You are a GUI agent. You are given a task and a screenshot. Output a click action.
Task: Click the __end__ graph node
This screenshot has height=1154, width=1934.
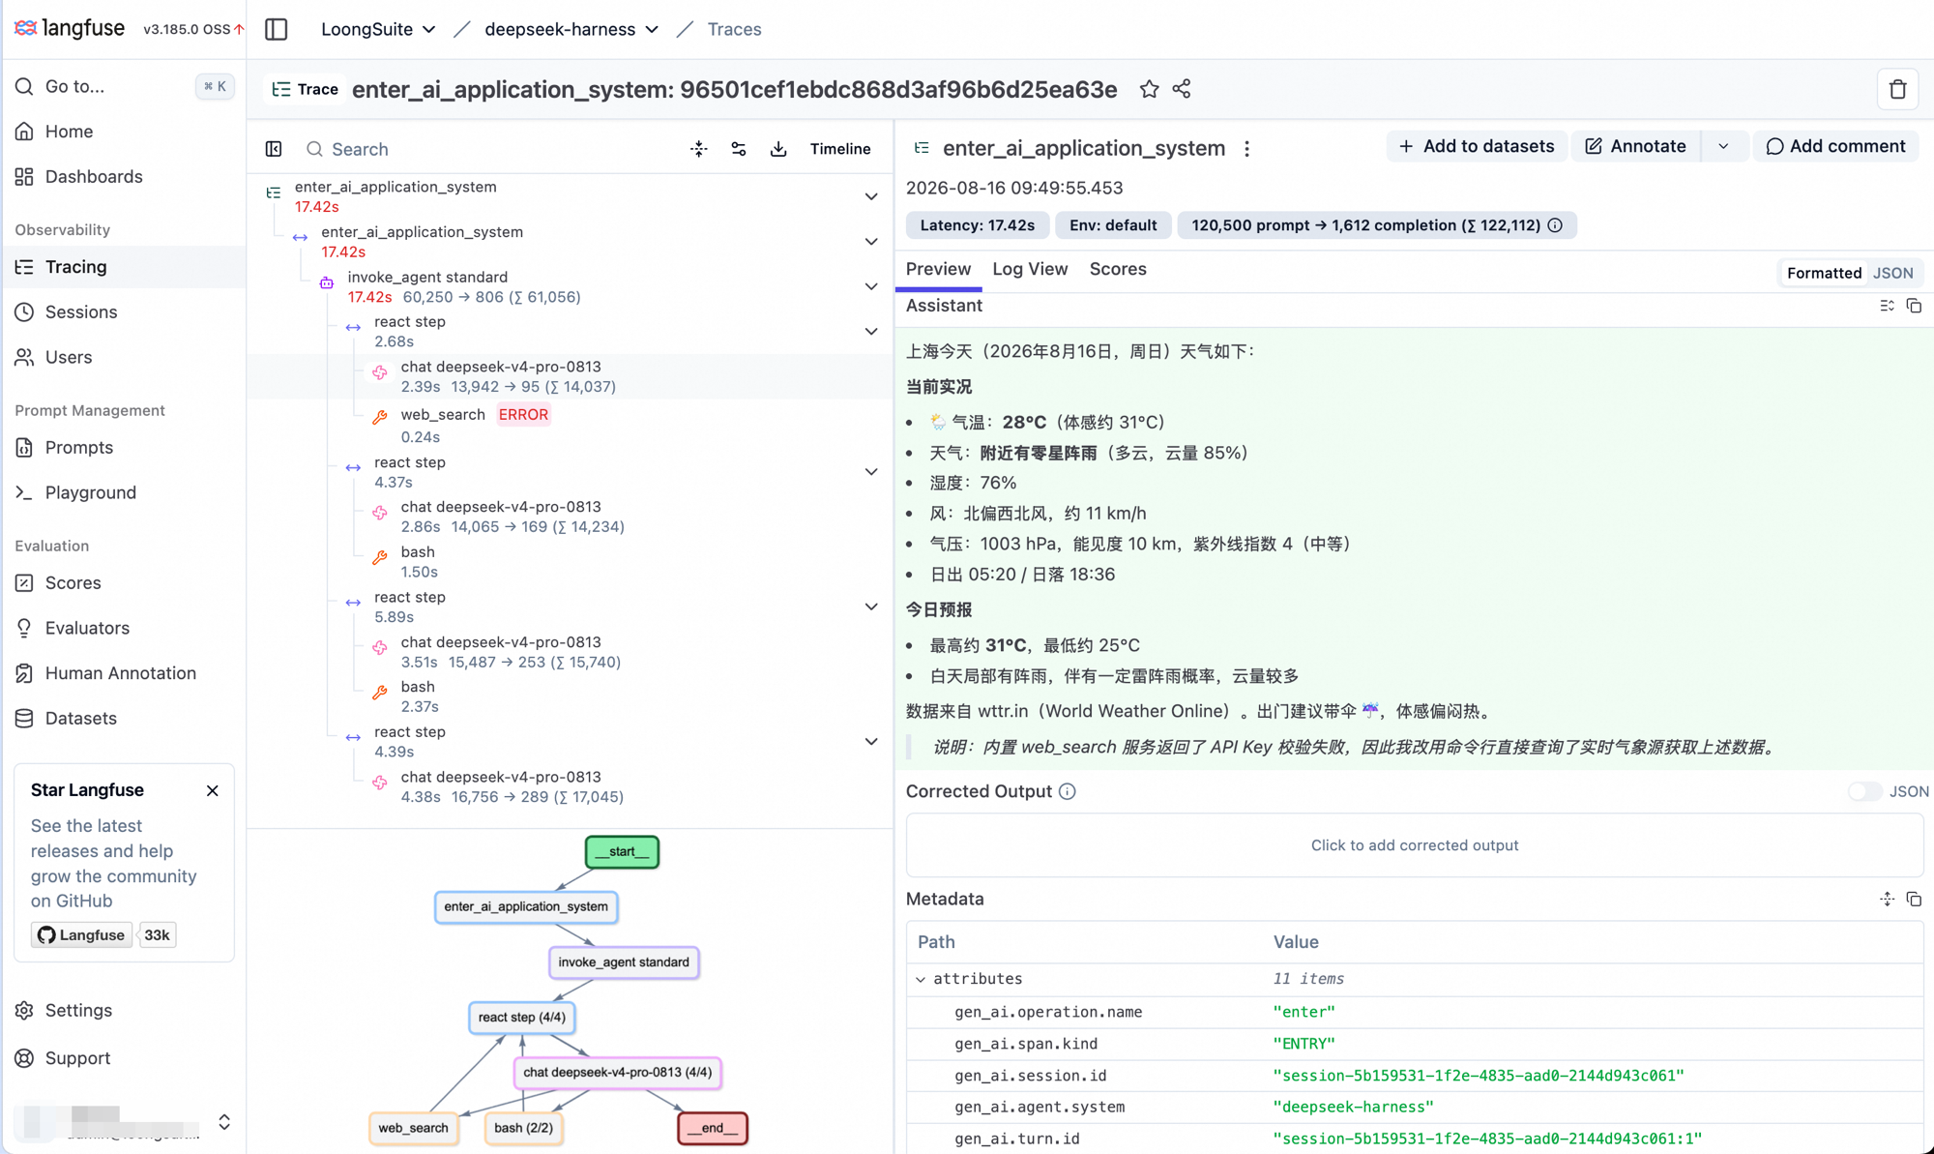pyautogui.click(x=713, y=1128)
